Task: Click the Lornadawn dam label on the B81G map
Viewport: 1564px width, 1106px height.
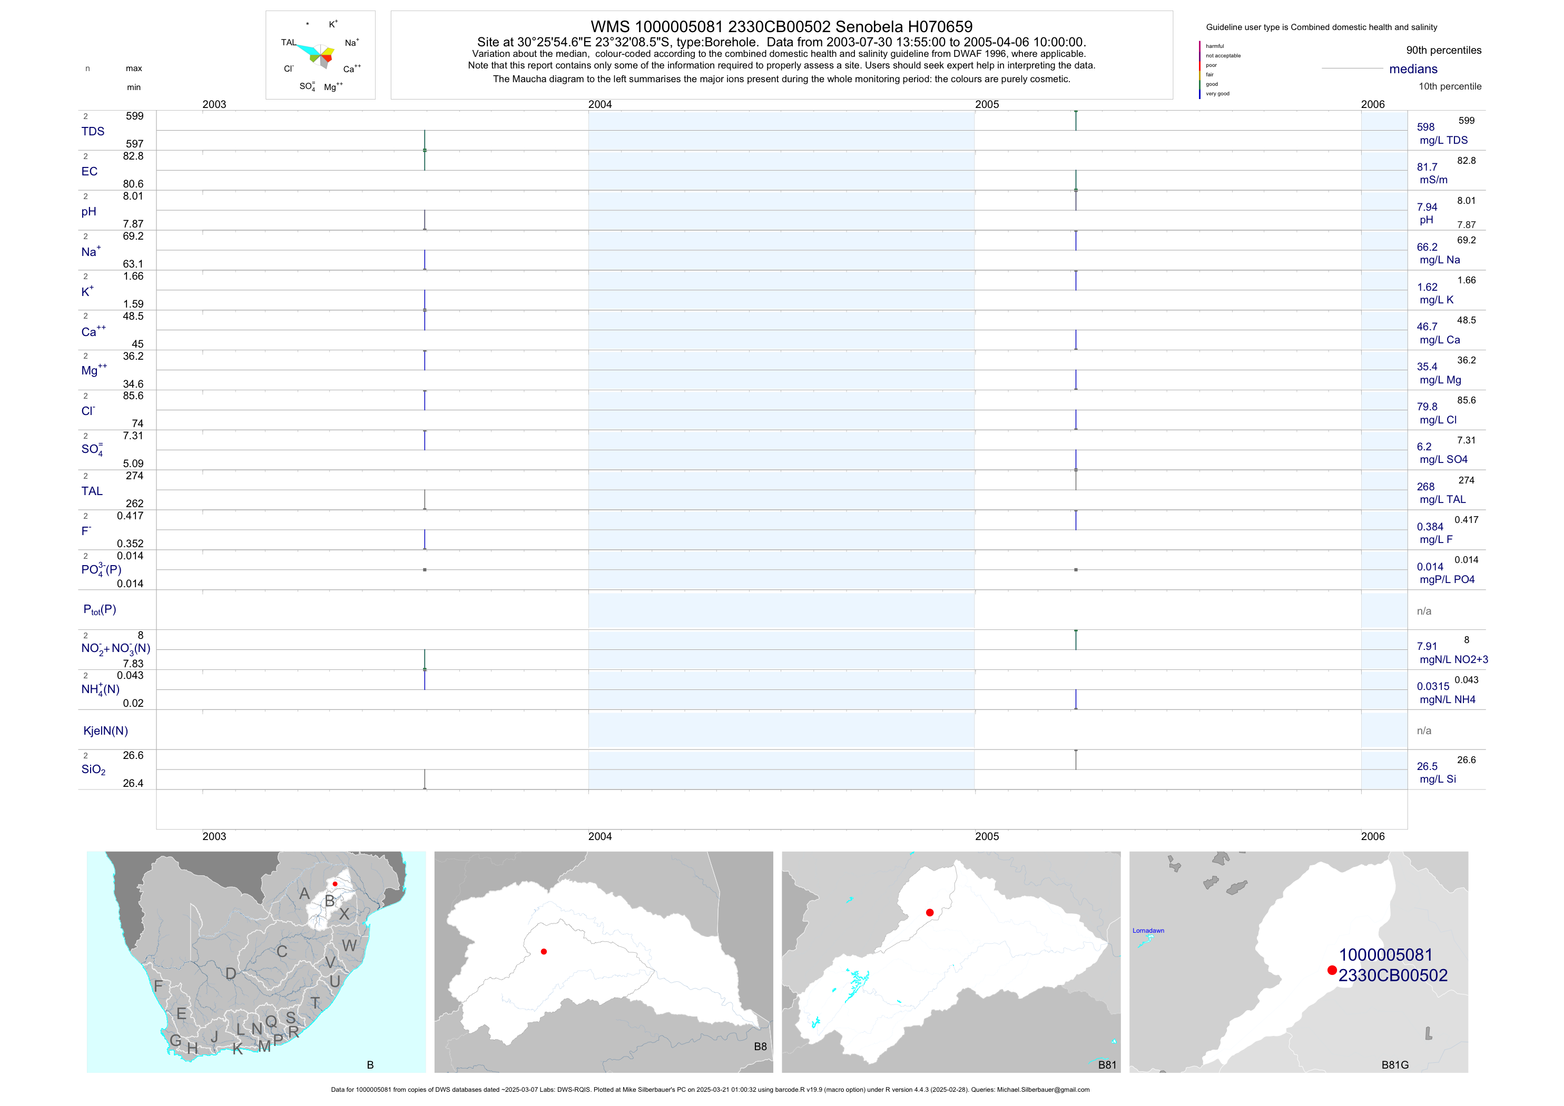Action: [x=1148, y=930]
